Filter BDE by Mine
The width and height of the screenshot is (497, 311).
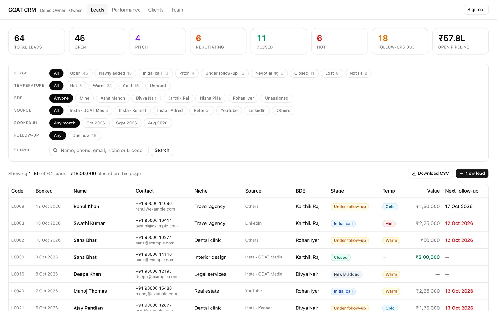[x=84, y=98]
